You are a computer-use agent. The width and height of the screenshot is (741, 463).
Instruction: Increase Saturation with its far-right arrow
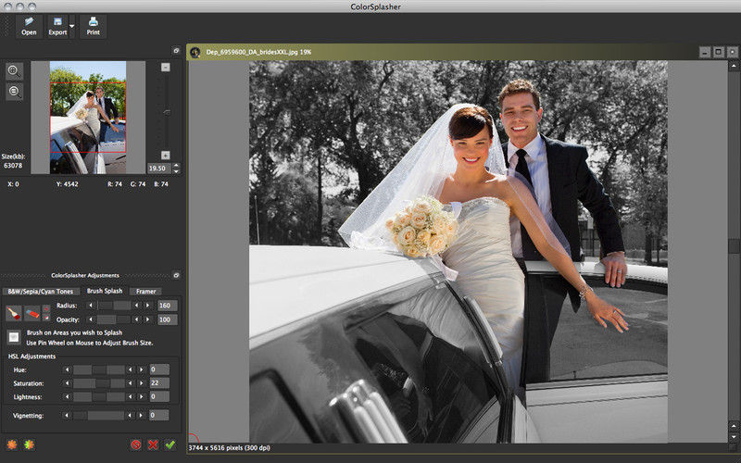pyautogui.click(x=141, y=383)
